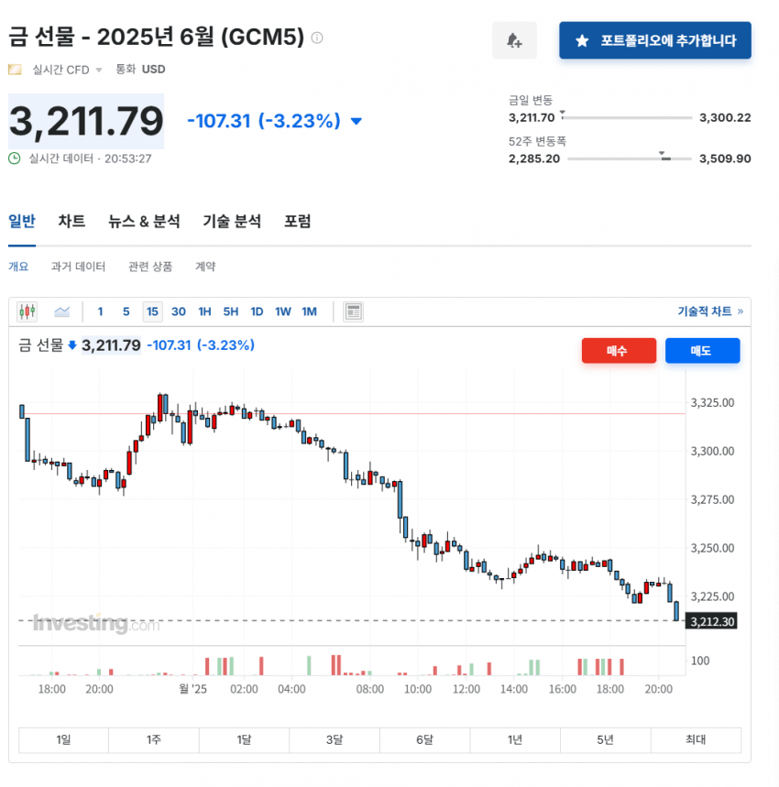
Task: Open the 실시간 CFD dropdown
Action: [99, 70]
